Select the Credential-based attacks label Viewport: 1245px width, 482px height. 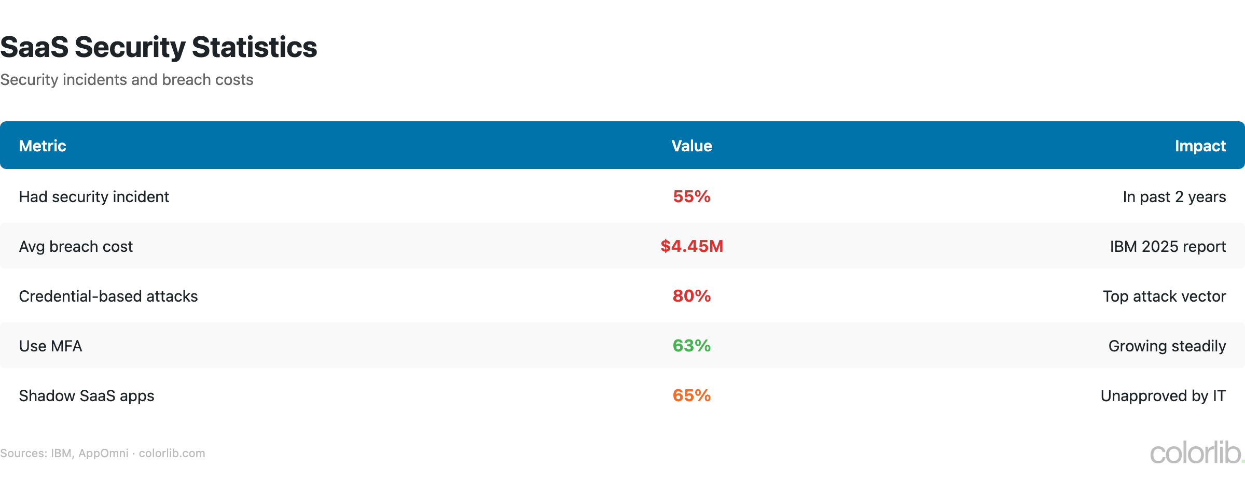(108, 296)
